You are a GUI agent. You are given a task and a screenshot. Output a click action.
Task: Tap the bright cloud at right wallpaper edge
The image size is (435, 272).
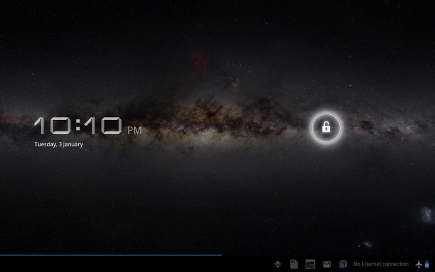coord(427,215)
